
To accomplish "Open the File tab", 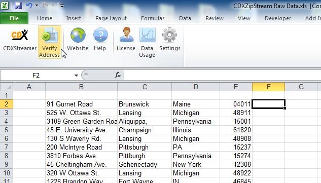I will click(x=14, y=18).
